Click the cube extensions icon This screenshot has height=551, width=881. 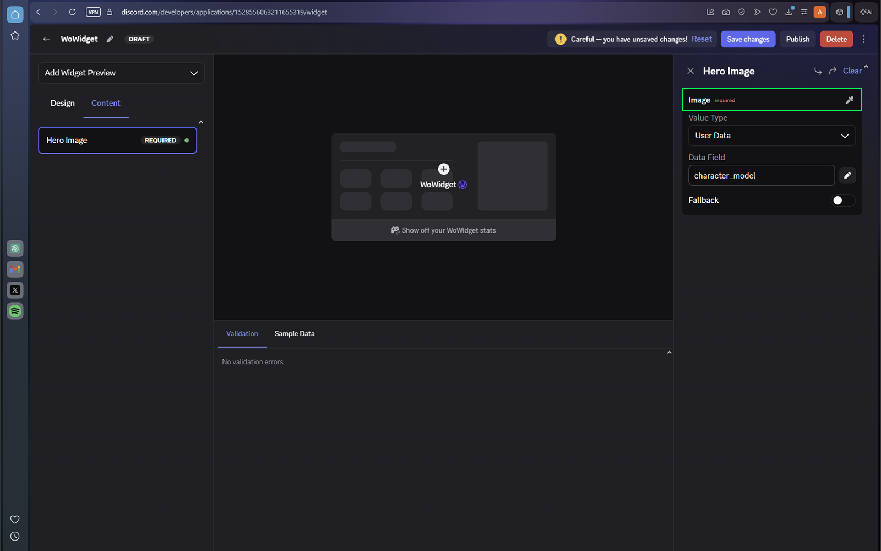pyautogui.click(x=840, y=12)
